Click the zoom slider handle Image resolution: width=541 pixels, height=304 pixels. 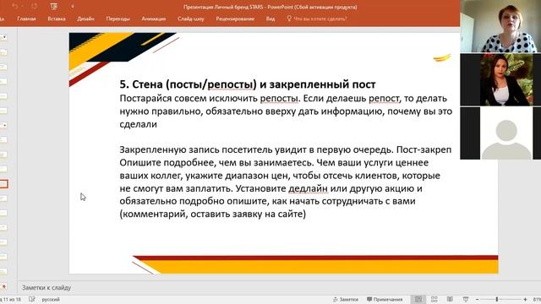[x=497, y=299]
